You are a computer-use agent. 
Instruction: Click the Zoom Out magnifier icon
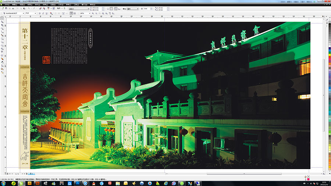(x=96, y=13)
